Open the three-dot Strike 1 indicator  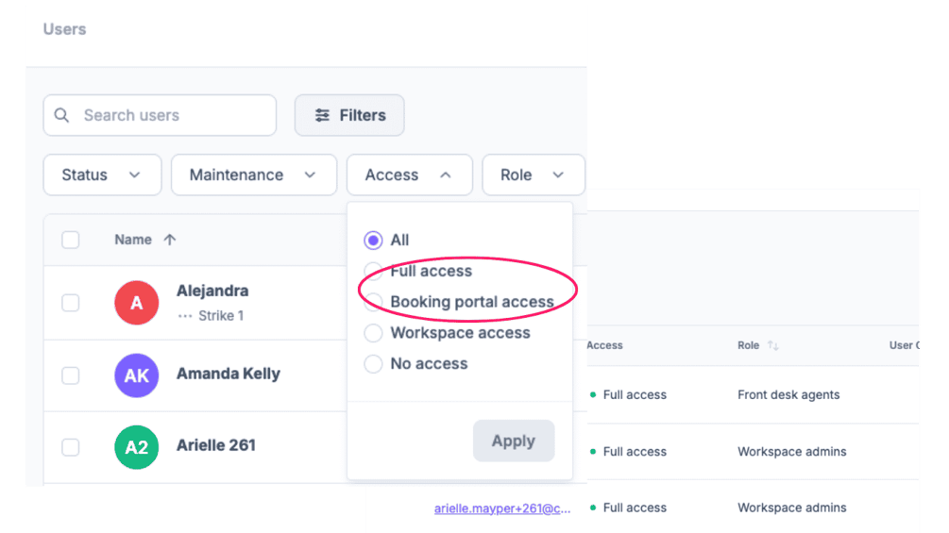[184, 316]
